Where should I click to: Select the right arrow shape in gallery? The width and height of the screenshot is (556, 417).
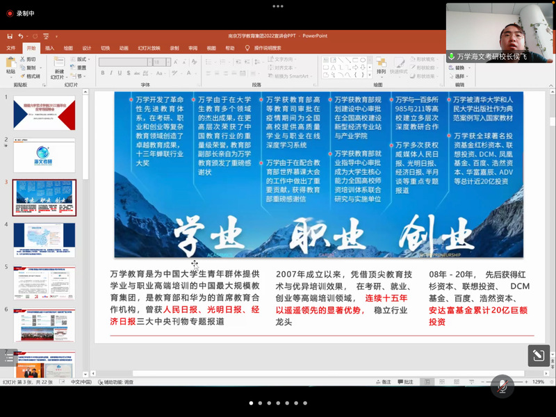coord(355,67)
